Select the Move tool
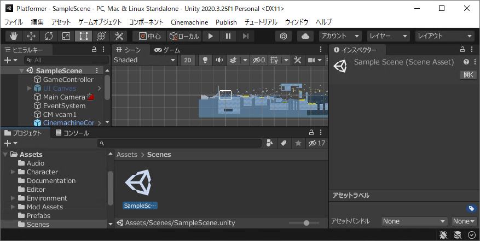Image resolution: width=480 pixels, height=241 pixels. coord(31,36)
